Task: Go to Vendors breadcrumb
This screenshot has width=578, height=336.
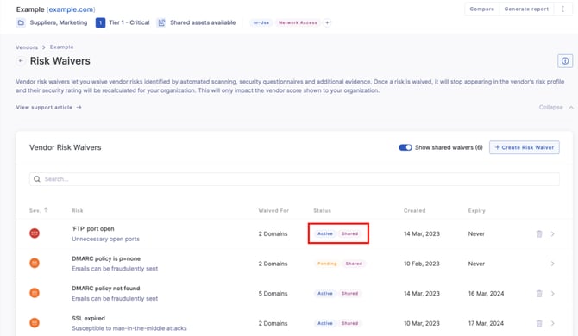Action: [27, 47]
